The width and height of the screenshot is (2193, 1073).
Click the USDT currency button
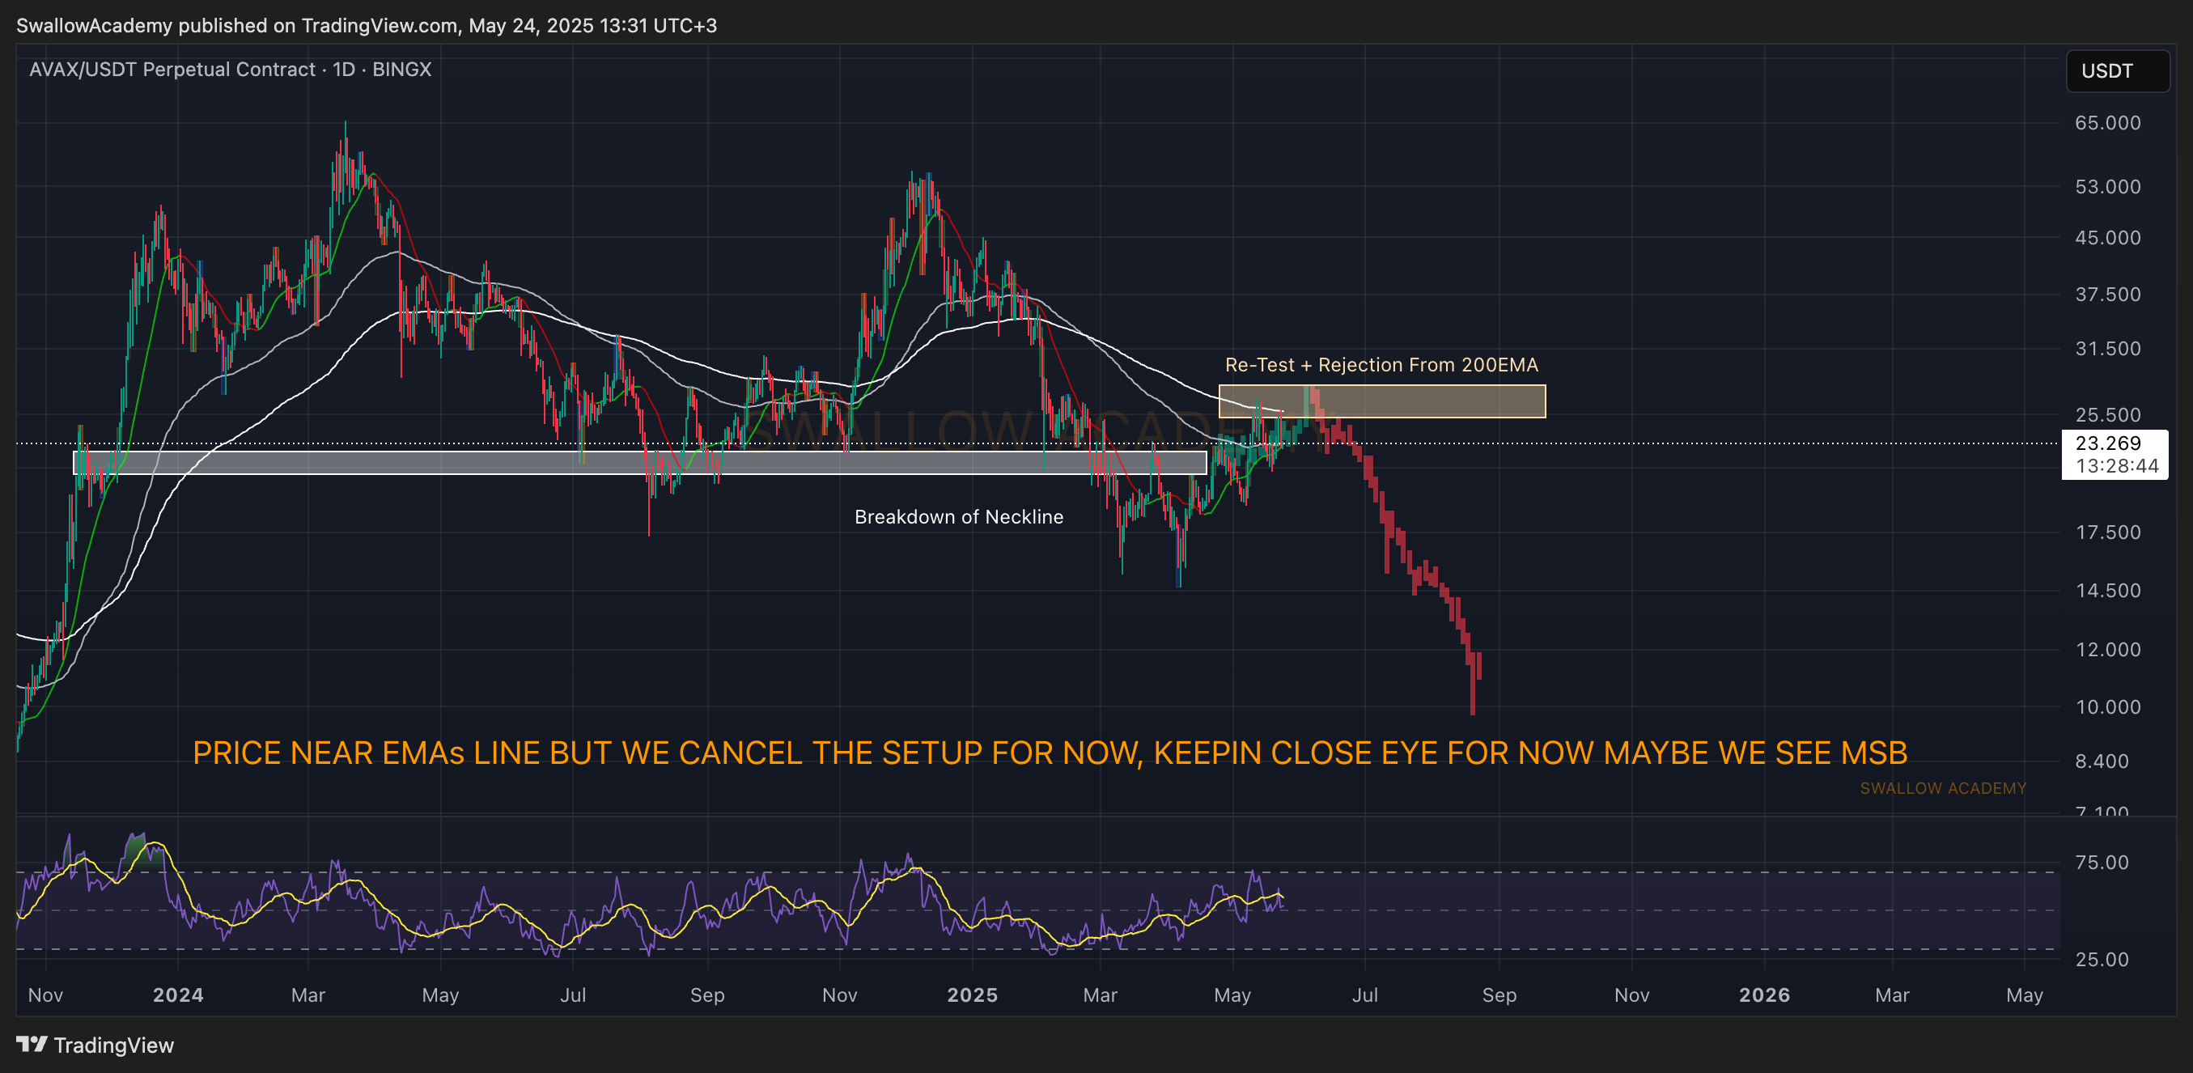(x=2117, y=70)
